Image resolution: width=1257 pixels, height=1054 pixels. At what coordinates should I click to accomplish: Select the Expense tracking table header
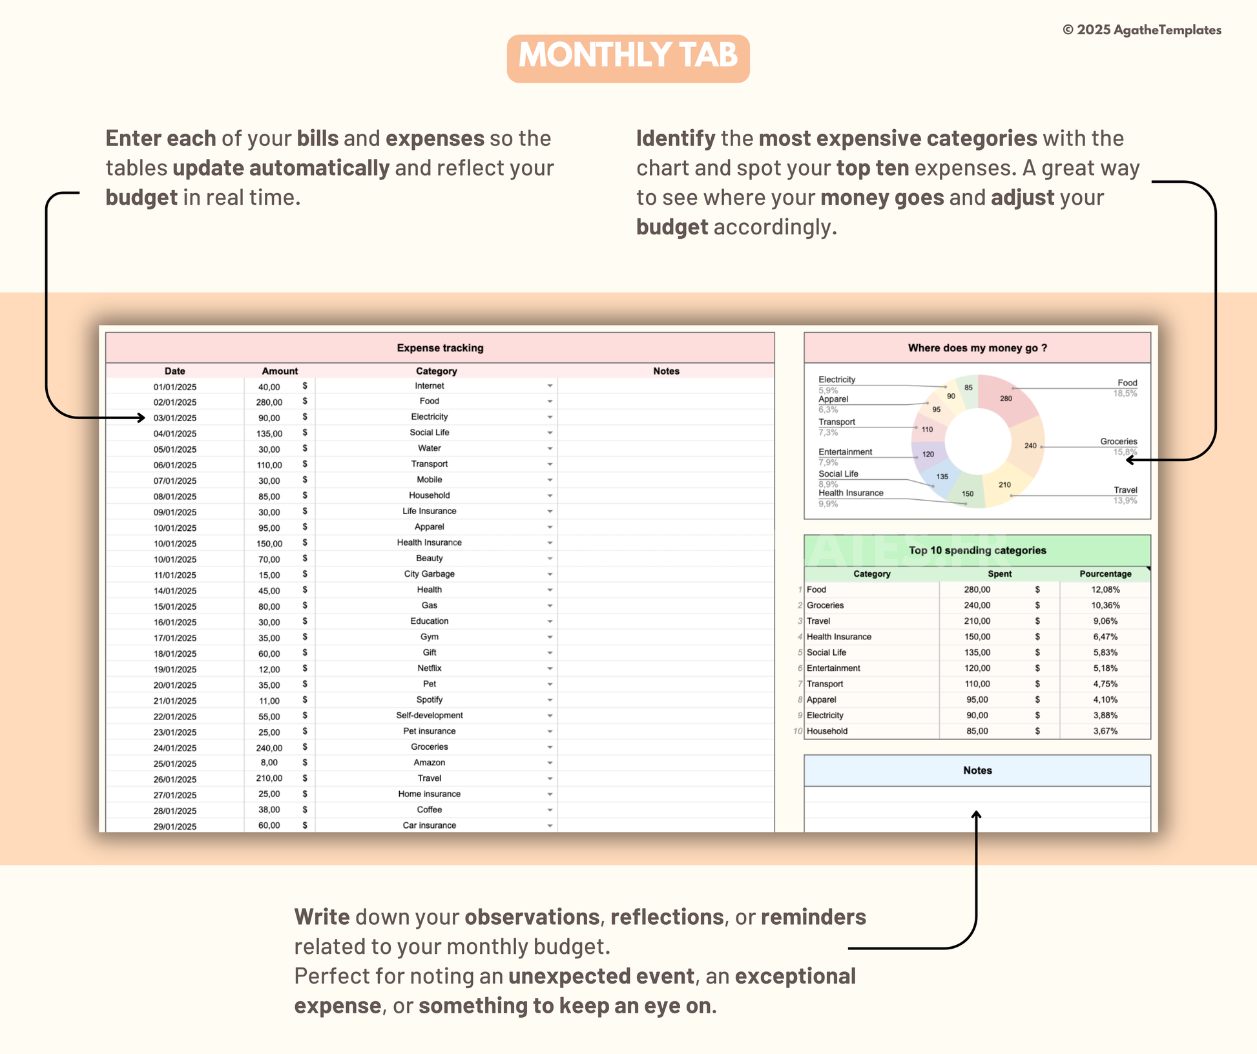point(440,348)
